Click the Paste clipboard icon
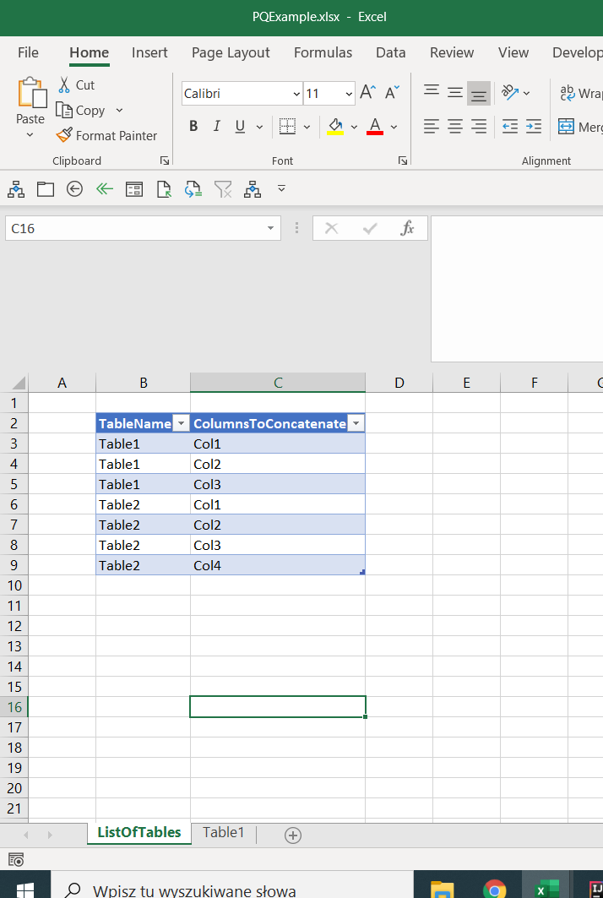The height and width of the screenshot is (898, 603). tap(31, 93)
